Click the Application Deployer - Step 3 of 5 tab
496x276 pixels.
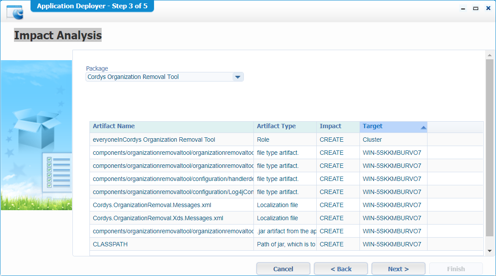pyautogui.click(x=92, y=6)
